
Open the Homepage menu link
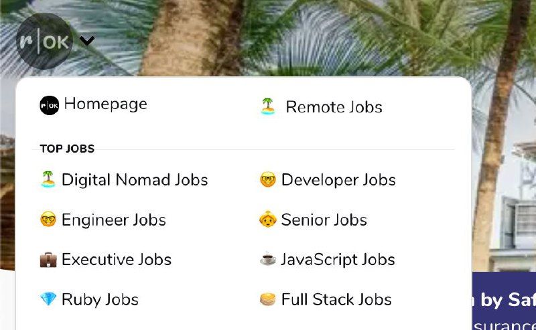105,104
